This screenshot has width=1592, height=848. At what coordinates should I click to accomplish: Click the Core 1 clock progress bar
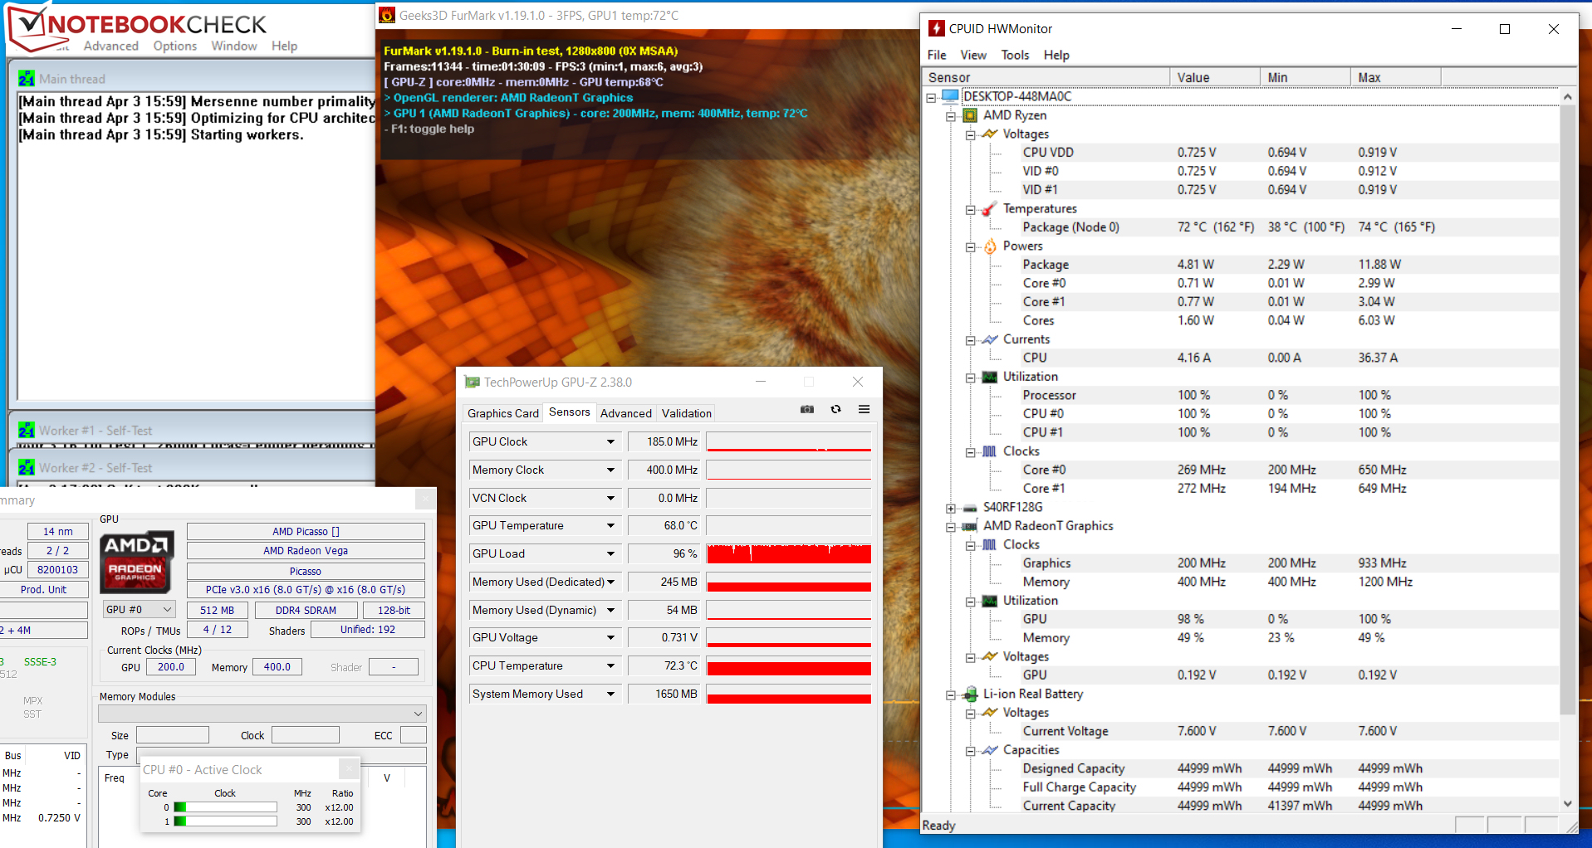225,821
